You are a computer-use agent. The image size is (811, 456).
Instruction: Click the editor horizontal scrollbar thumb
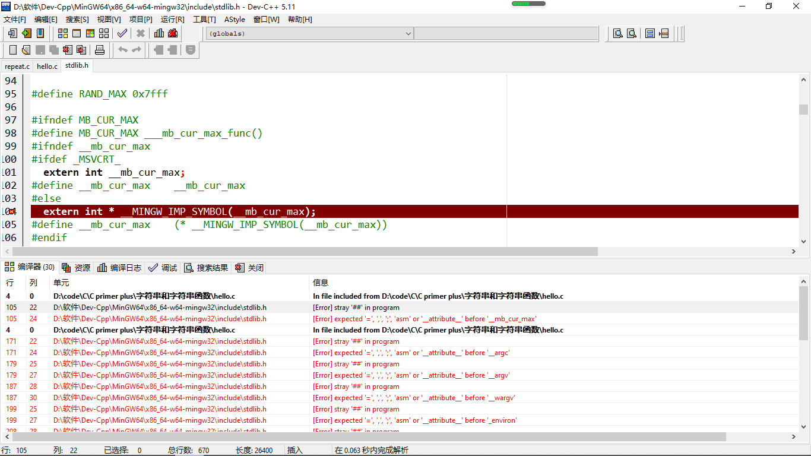(x=304, y=251)
